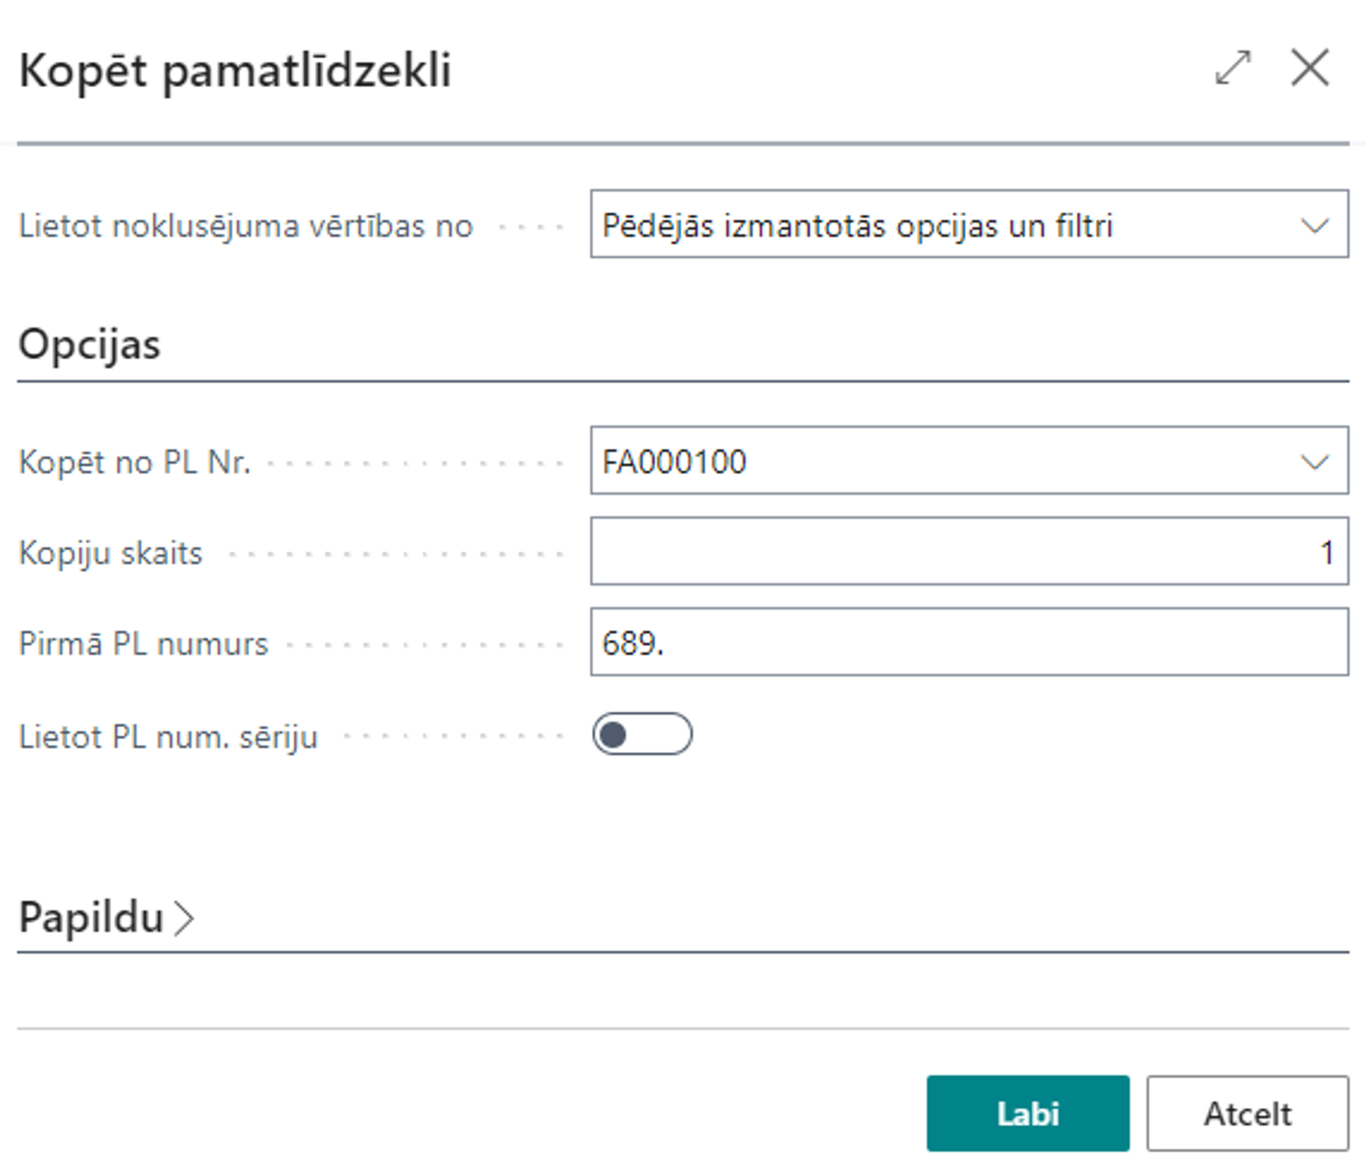Expand the dialog to full screen
The height and width of the screenshot is (1173, 1366).
(x=1233, y=68)
